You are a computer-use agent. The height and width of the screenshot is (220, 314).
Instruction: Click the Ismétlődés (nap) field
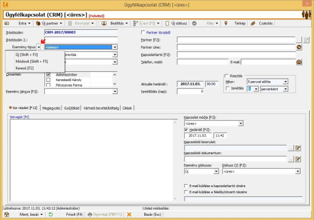[190, 91]
